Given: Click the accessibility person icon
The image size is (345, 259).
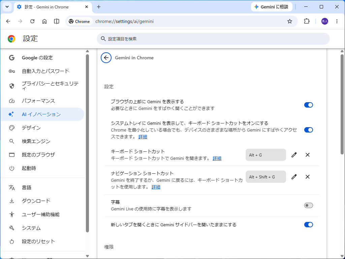Looking at the screenshot, I should point(12,214).
